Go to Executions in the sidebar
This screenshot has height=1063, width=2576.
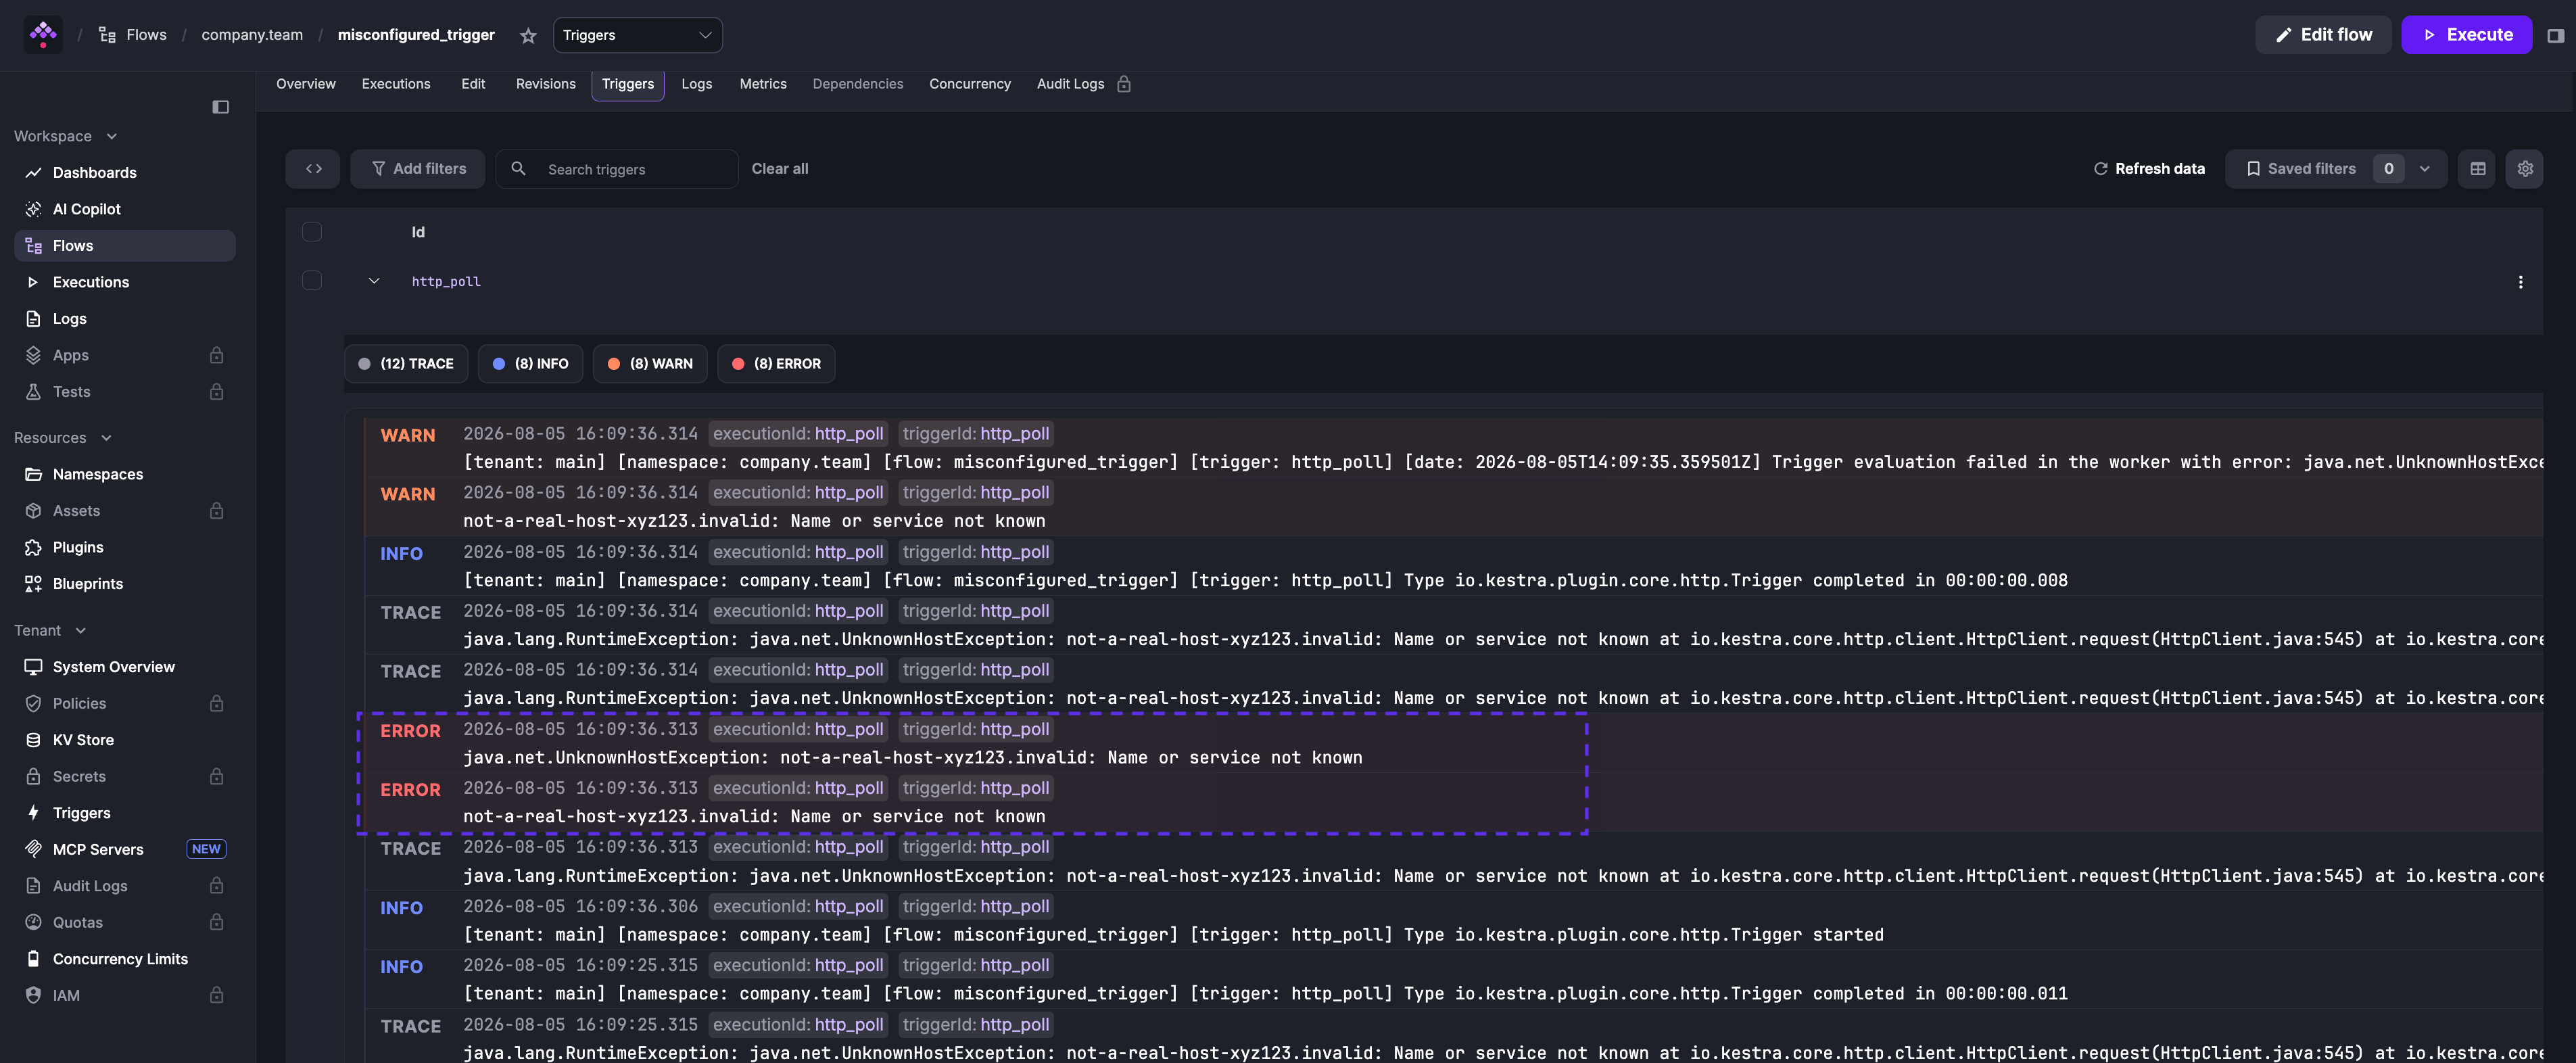click(x=125, y=282)
